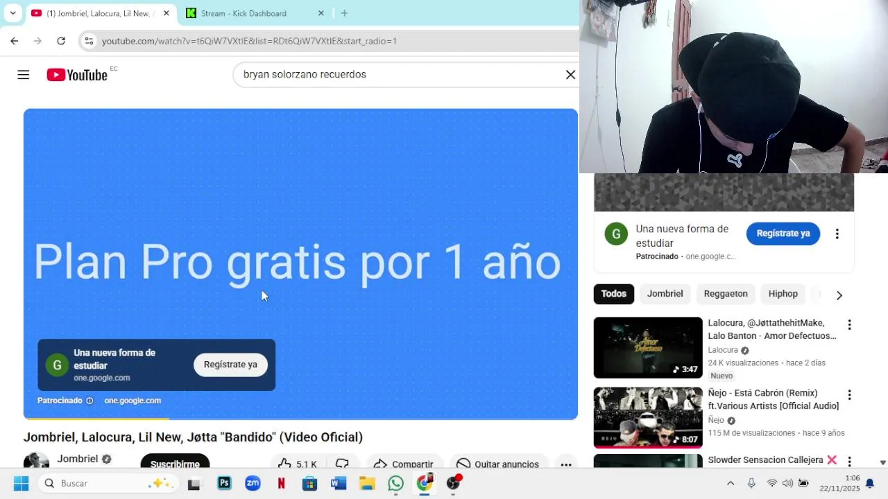Open options menu for Lalocura Amor Defectuoso video

[849, 325]
